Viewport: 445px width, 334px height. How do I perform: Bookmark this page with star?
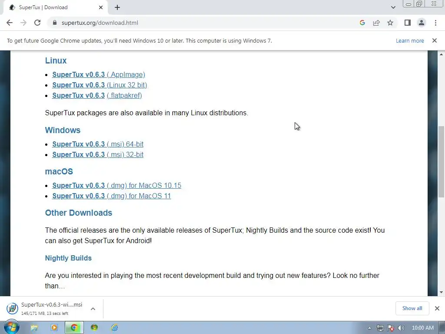[x=390, y=23]
